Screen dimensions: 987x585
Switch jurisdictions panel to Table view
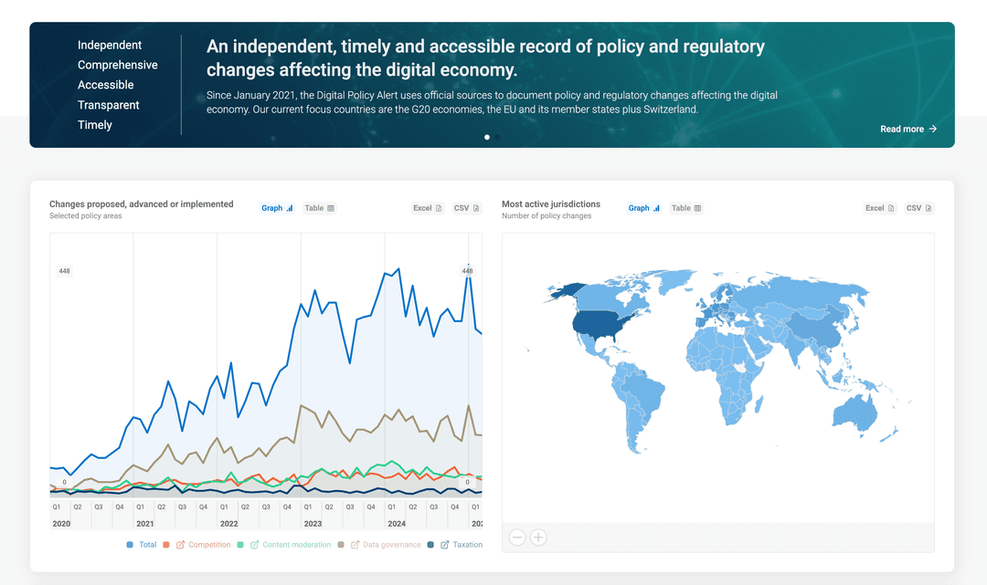(686, 208)
